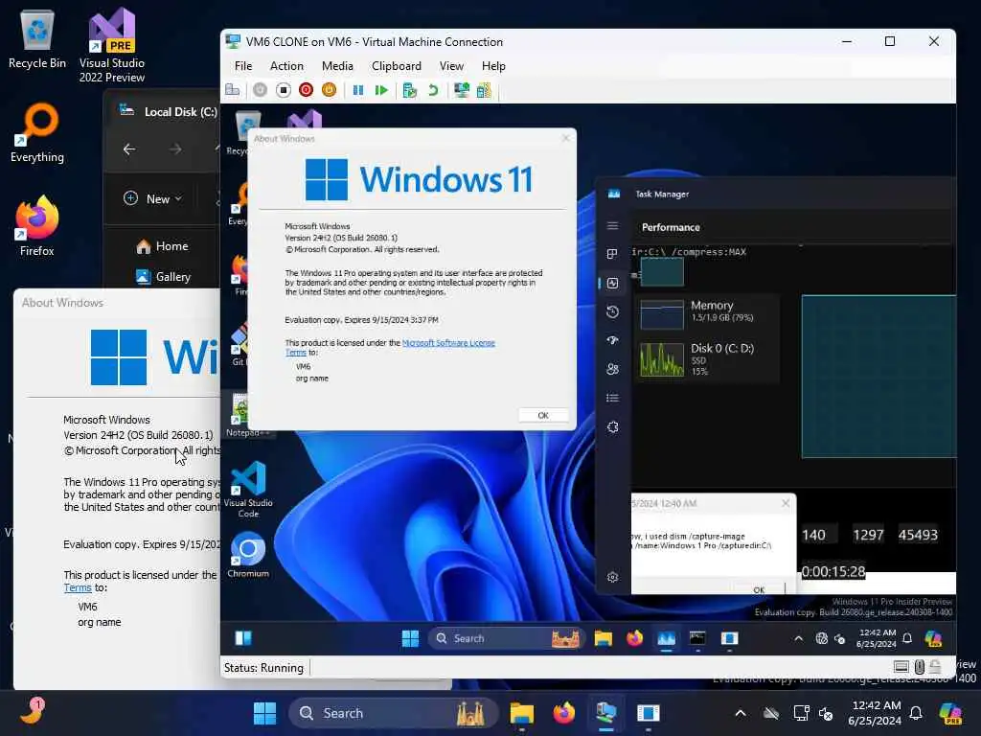
Task: Click guest taskbar Start button
Action: click(410, 638)
